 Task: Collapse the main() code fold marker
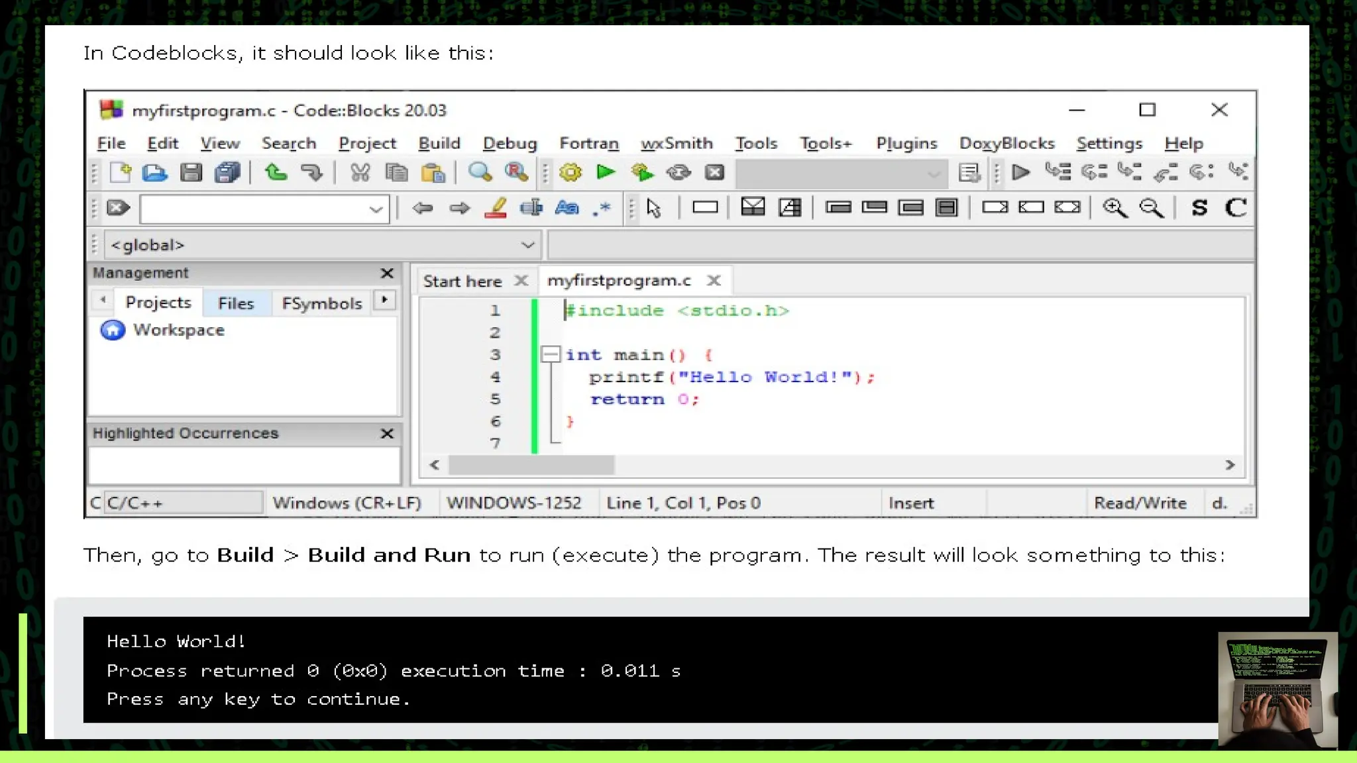click(x=550, y=354)
